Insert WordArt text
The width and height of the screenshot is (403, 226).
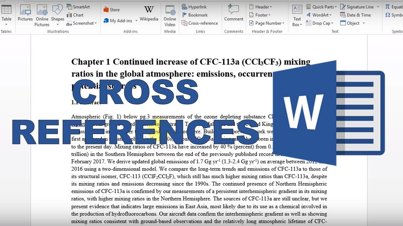[x=319, y=15]
